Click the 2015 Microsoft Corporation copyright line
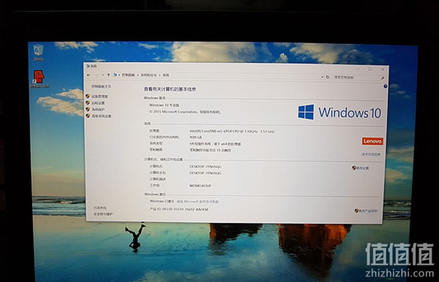 pyautogui.click(x=185, y=112)
